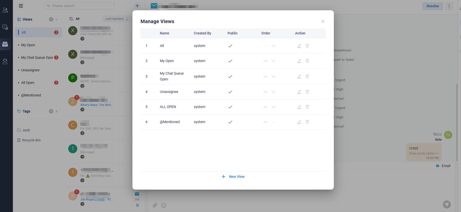Viewport: 461px width, 212px height.
Task: Click the attachment paperclip icon
Action: (x=155, y=205)
